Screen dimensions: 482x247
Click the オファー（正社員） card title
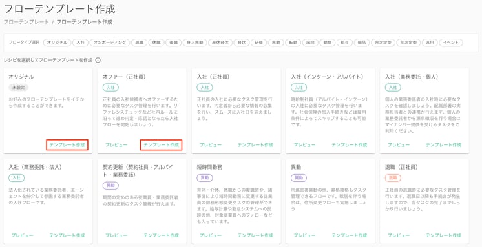pyautogui.click(x=124, y=77)
